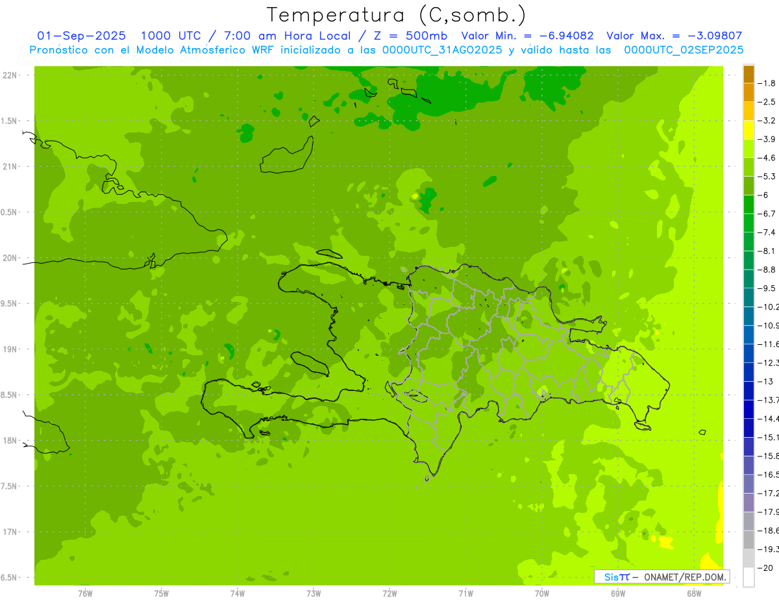Click the longitude label "75W"
779x602 pixels.
[x=161, y=593]
